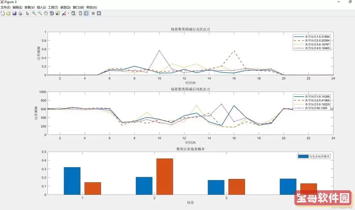Click the Hide Plot Tools button
This screenshot has width=355, height=210.
[x=93, y=13]
